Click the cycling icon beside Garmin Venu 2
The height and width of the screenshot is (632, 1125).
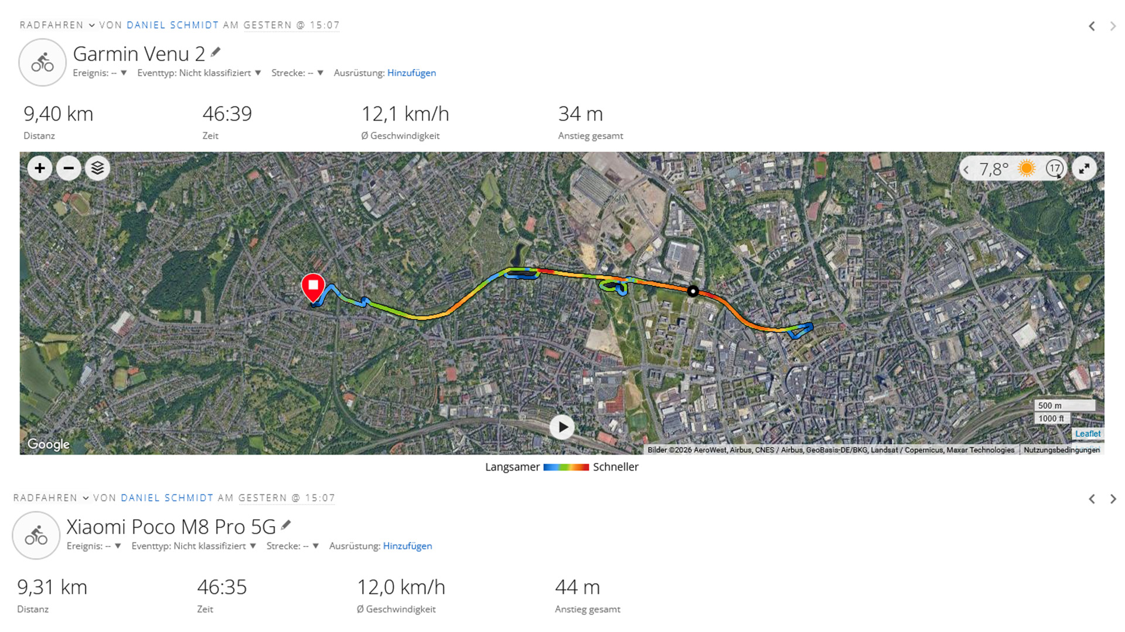point(42,63)
